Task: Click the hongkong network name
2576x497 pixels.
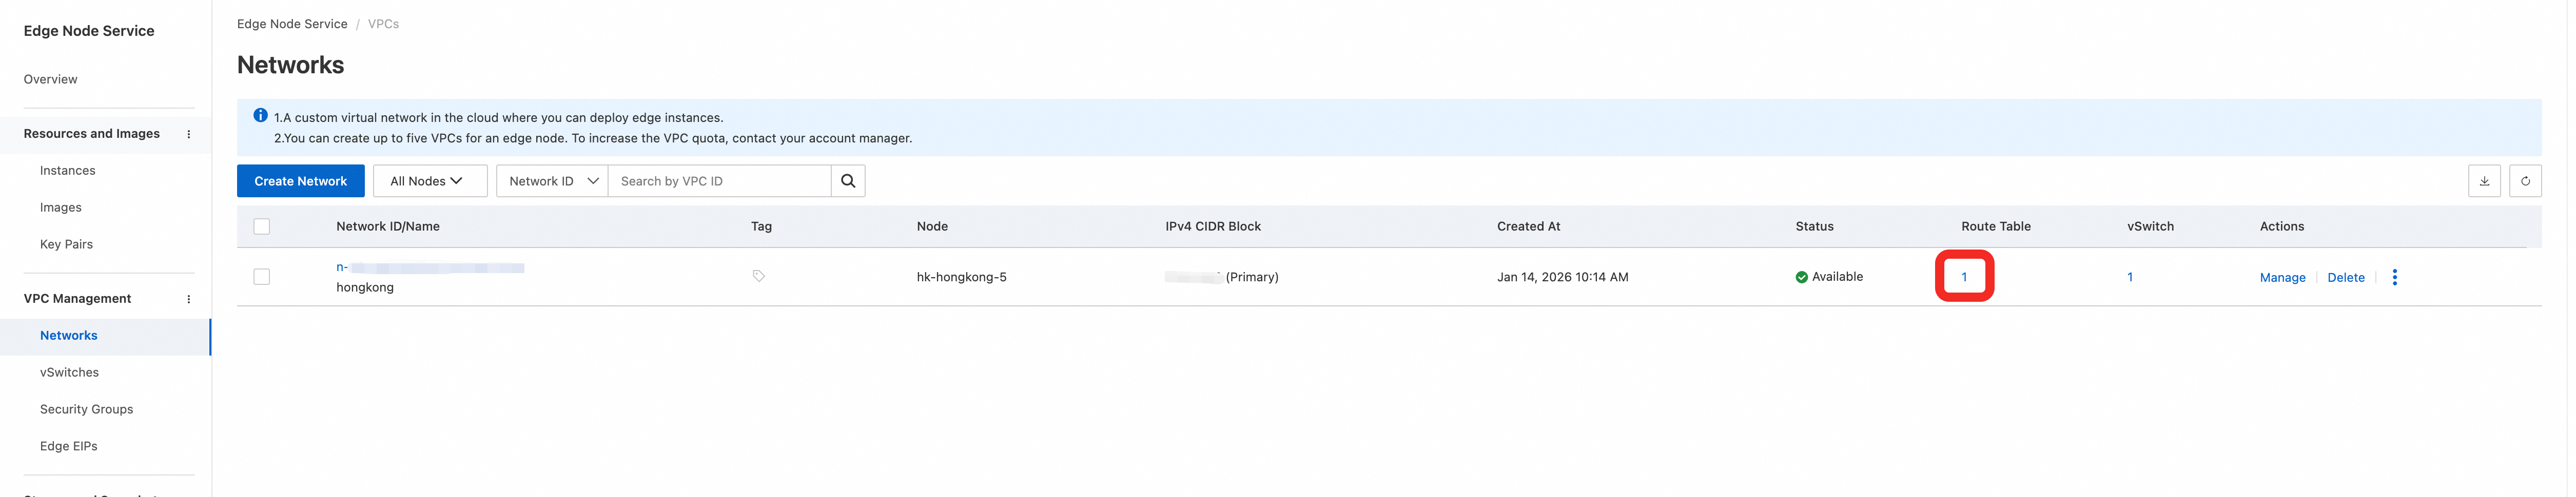Action: [365, 287]
